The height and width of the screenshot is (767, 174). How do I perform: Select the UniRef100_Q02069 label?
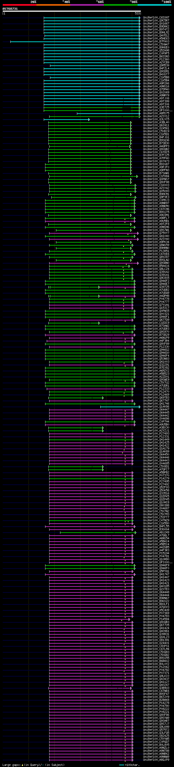[156, 92]
